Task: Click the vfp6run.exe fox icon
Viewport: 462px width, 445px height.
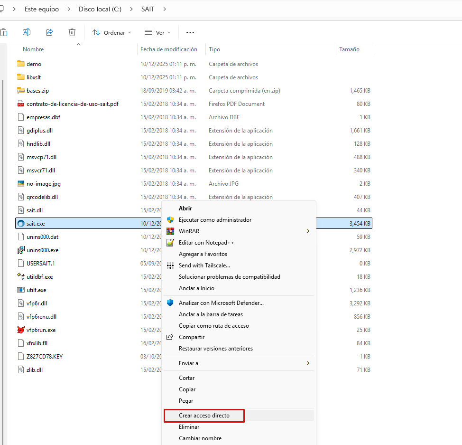Action: pyautogui.click(x=20, y=330)
